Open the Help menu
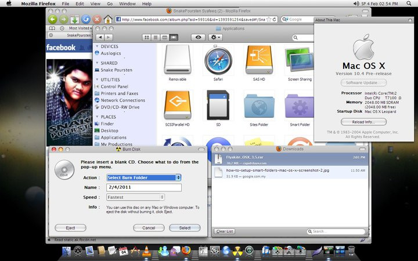Screen dimensions: 418x261 click(147, 3)
